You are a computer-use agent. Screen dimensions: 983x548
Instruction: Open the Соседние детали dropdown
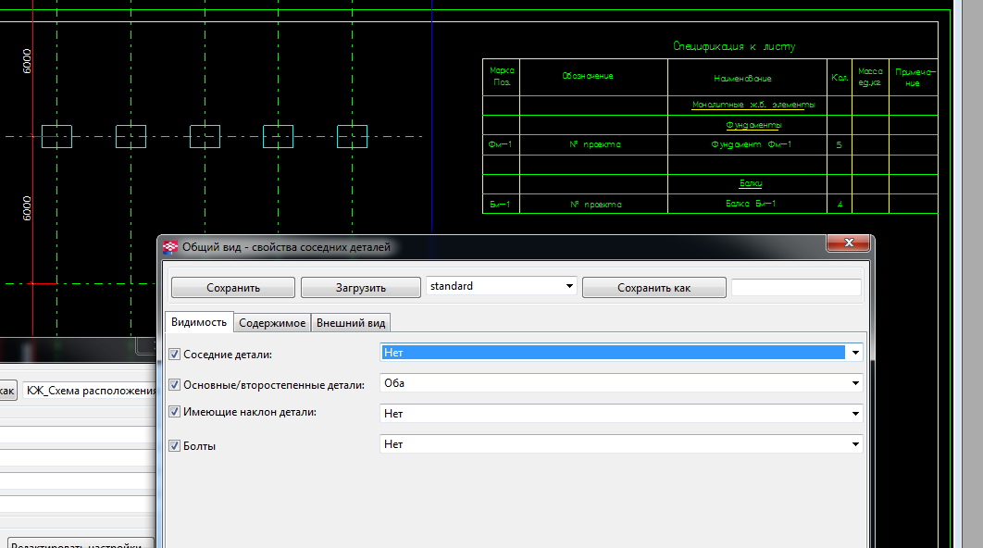coord(855,353)
